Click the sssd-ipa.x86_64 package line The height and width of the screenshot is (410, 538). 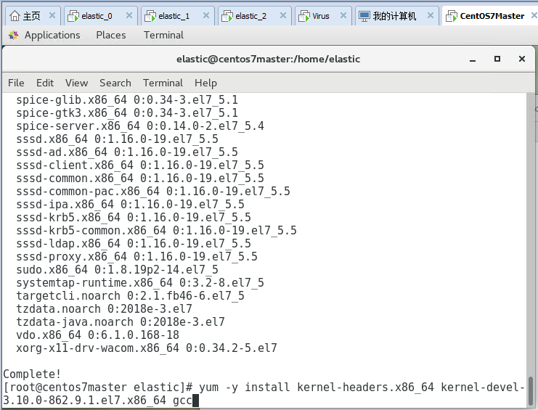(130, 205)
